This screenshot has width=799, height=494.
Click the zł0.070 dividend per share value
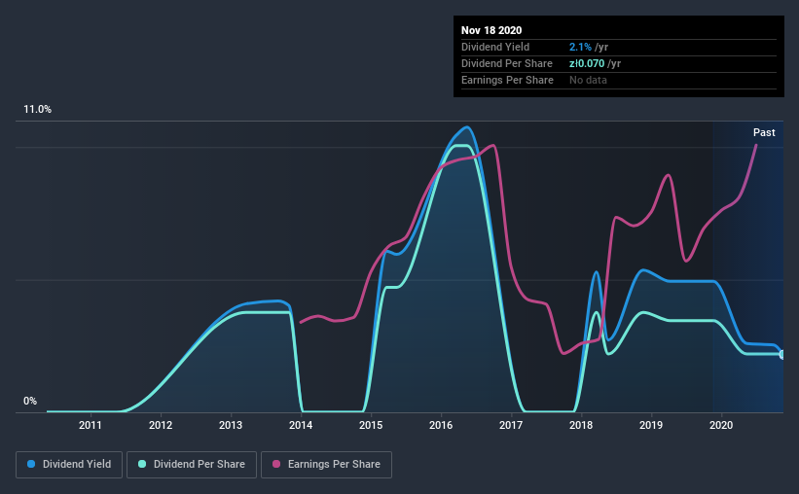tap(587, 63)
